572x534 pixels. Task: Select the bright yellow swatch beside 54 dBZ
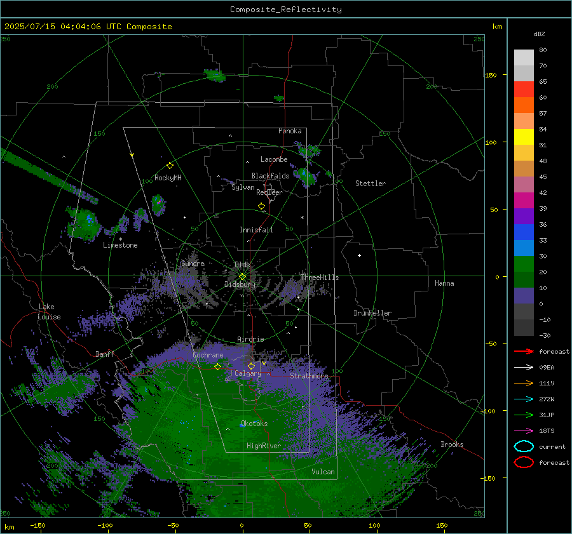524,137
